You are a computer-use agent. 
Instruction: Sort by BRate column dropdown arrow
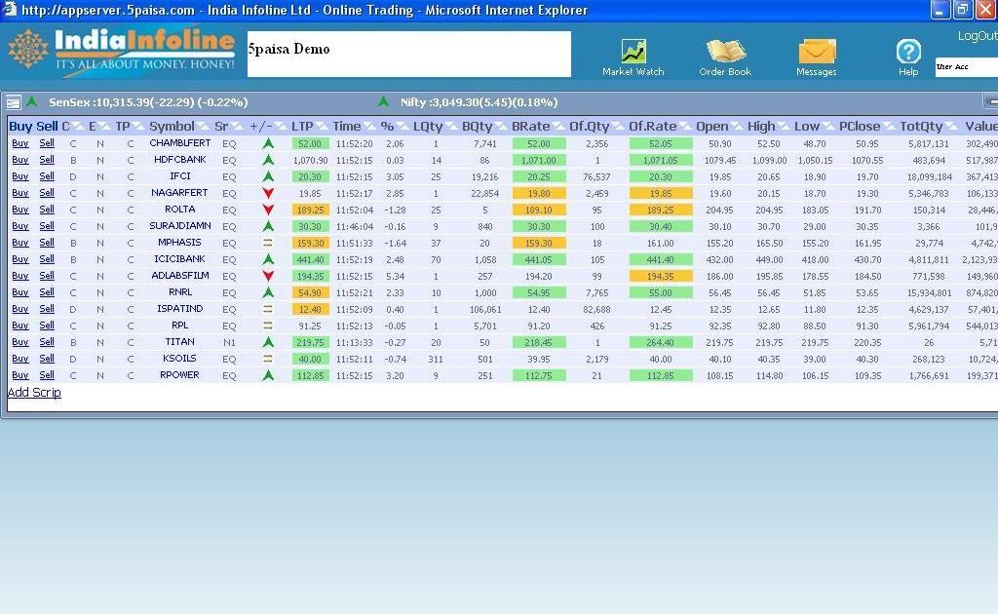coord(558,126)
